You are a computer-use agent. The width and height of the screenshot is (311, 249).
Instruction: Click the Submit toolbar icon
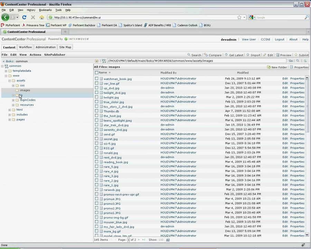click(296, 55)
